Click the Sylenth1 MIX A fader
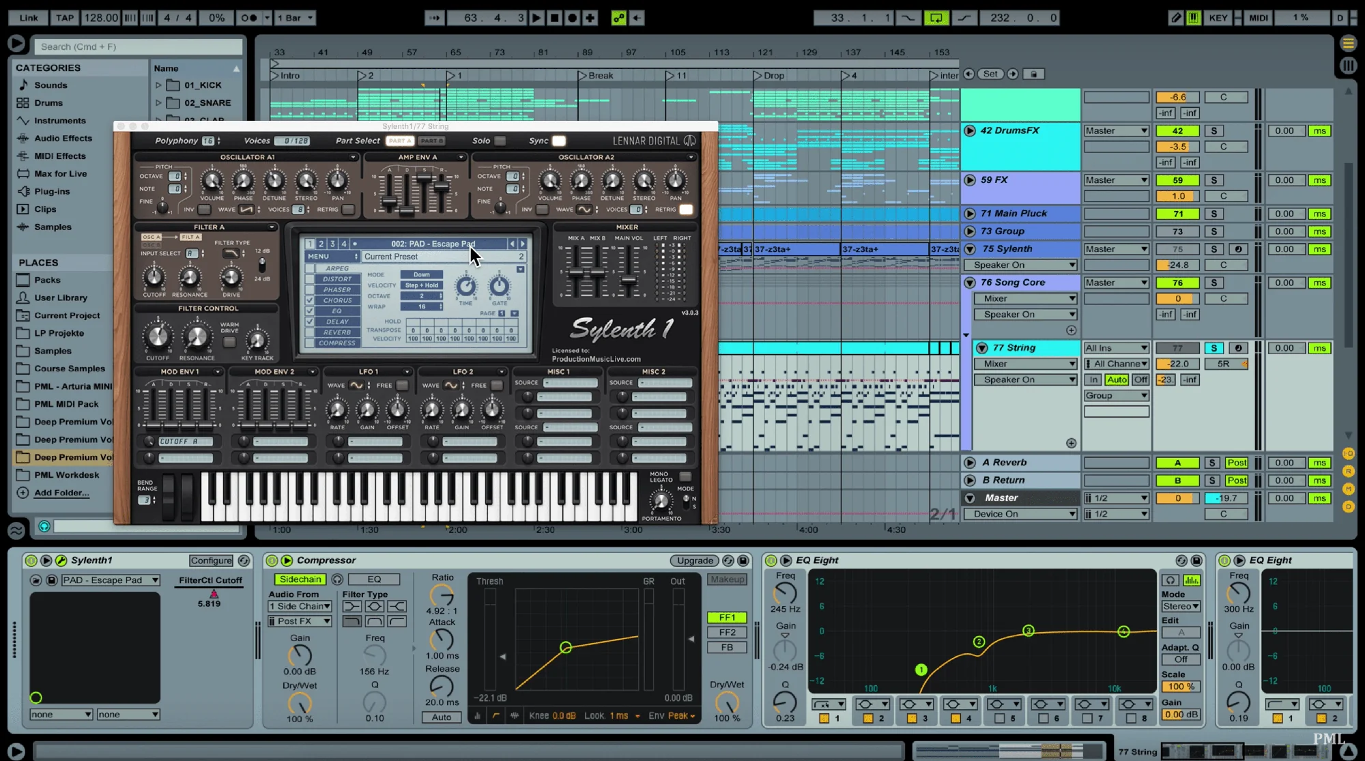The height and width of the screenshot is (761, 1365). click(x=575, y=271)
